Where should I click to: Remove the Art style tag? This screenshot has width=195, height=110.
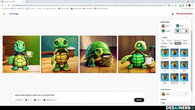point(31,100)
